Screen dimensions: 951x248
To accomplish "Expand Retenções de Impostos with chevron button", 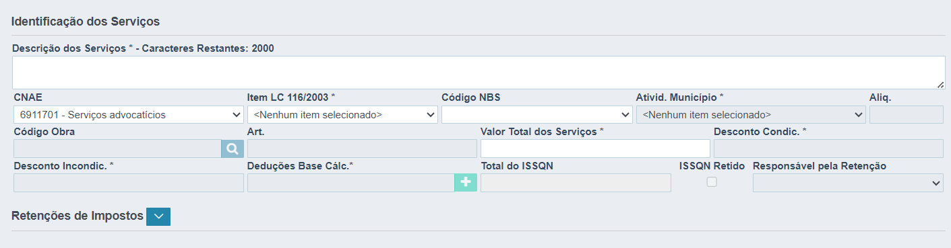I will pyautogui.click(x=158, y=216).
